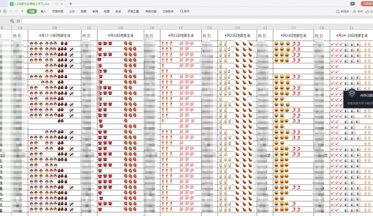Open the 特色功能 ribbon tab
Image resolution: width=373 pixels, height=216 pixels.
(x=151, y=11)
